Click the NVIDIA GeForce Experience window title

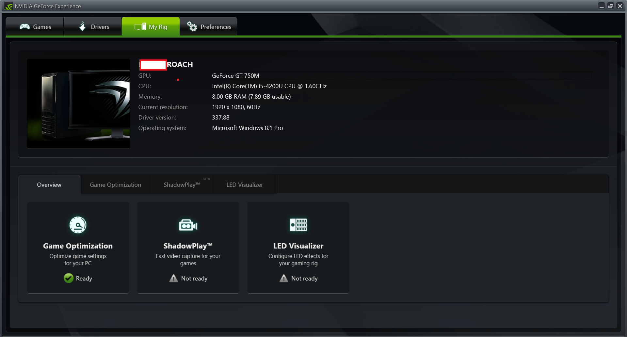(x=48, y=6)
